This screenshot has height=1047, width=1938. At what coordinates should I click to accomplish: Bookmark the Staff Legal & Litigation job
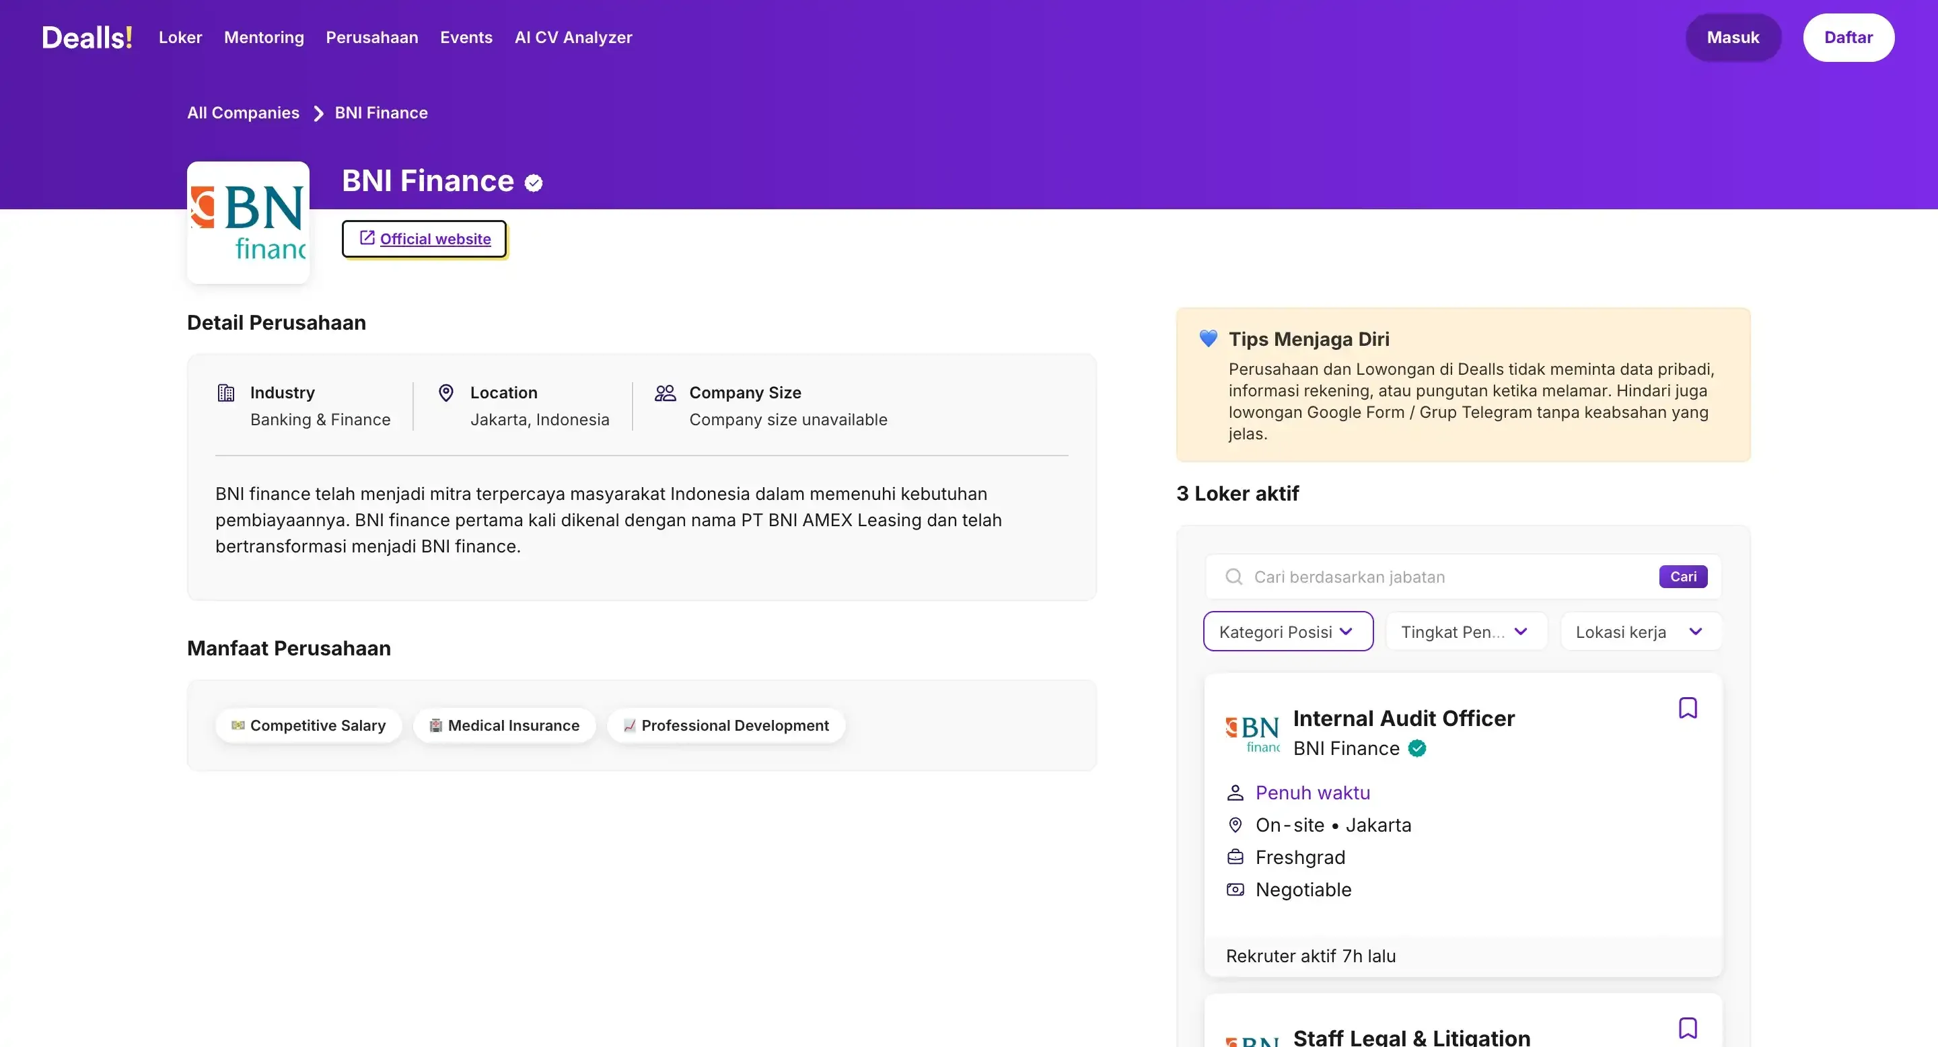tap(1688, 1028)
